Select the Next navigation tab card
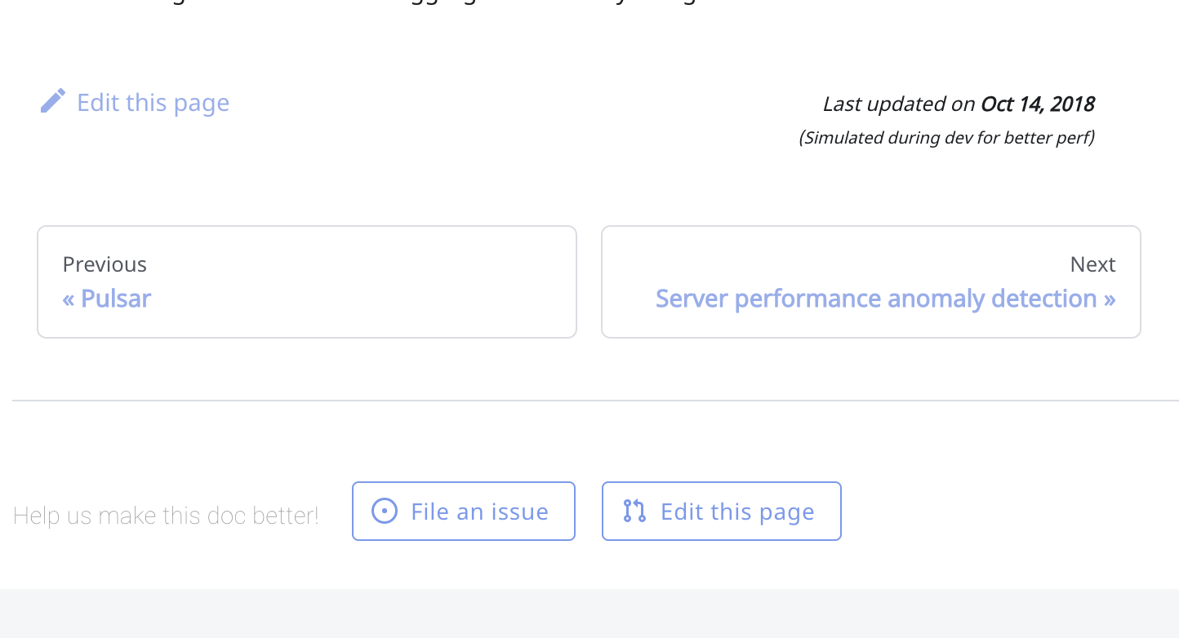Viewport: 1179px width, 638px height. click(x=870, y=281)
